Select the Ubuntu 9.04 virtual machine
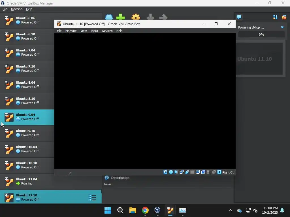The height and width of the screenshot is (217, 290). 27,117
